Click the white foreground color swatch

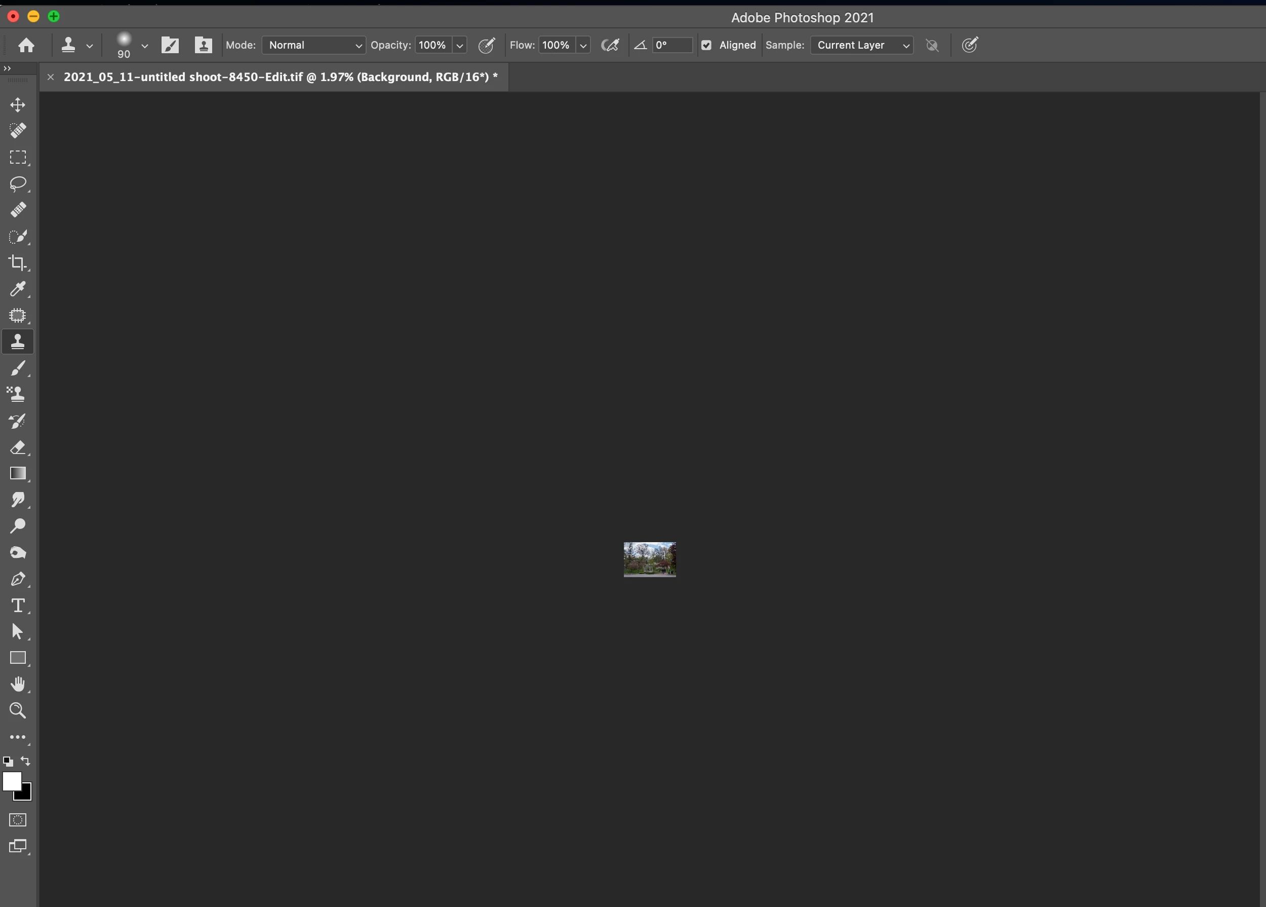point(11,781)
